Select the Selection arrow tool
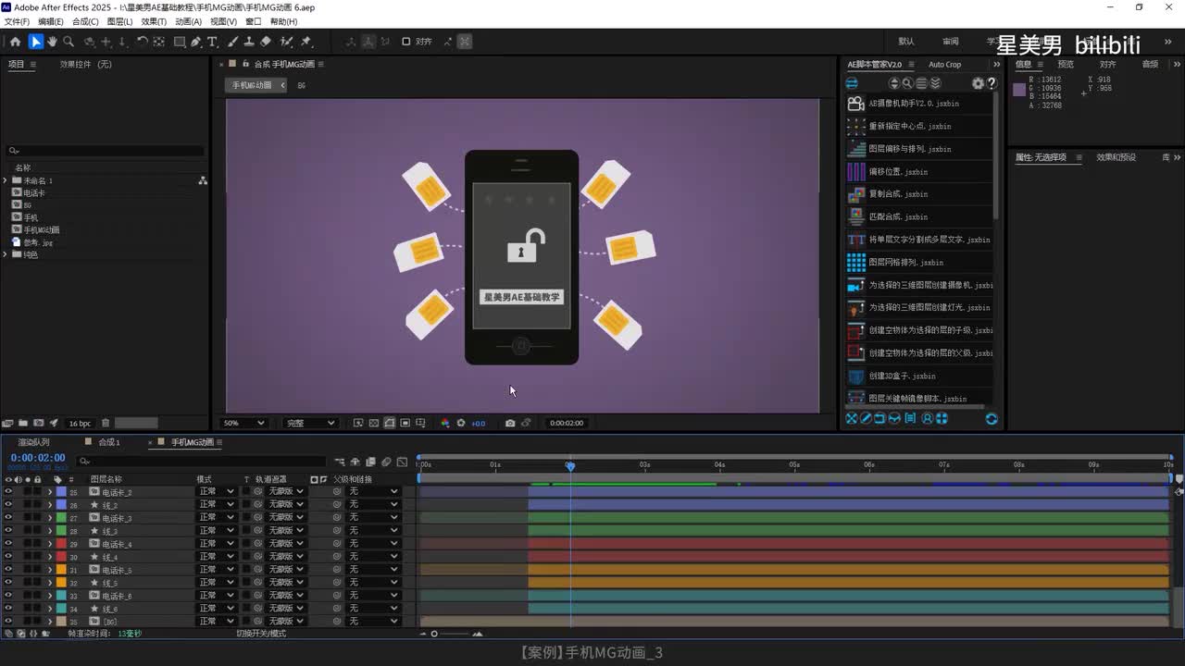Image resolution: width=1185 pixels, height=666 pixels. point(35,42)
